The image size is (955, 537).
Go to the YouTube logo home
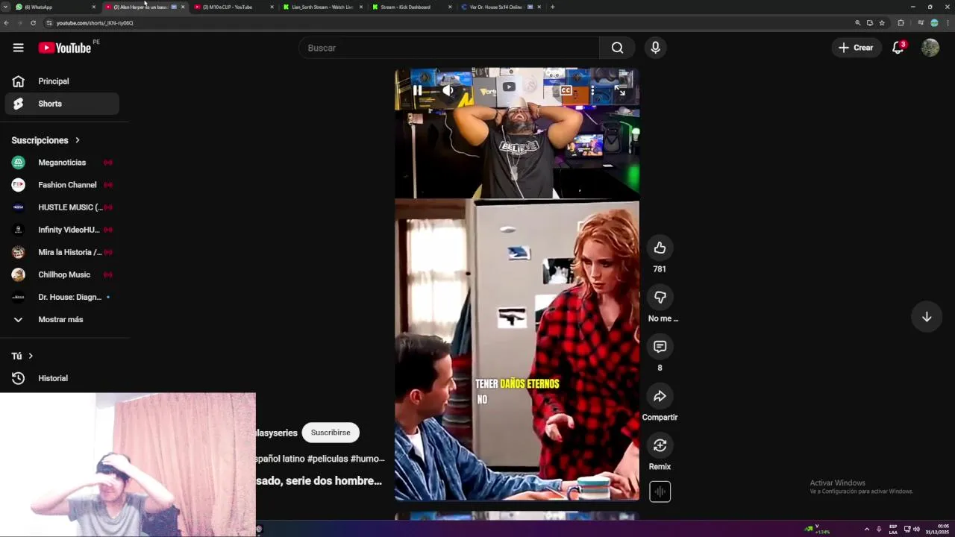click(64, 48)
